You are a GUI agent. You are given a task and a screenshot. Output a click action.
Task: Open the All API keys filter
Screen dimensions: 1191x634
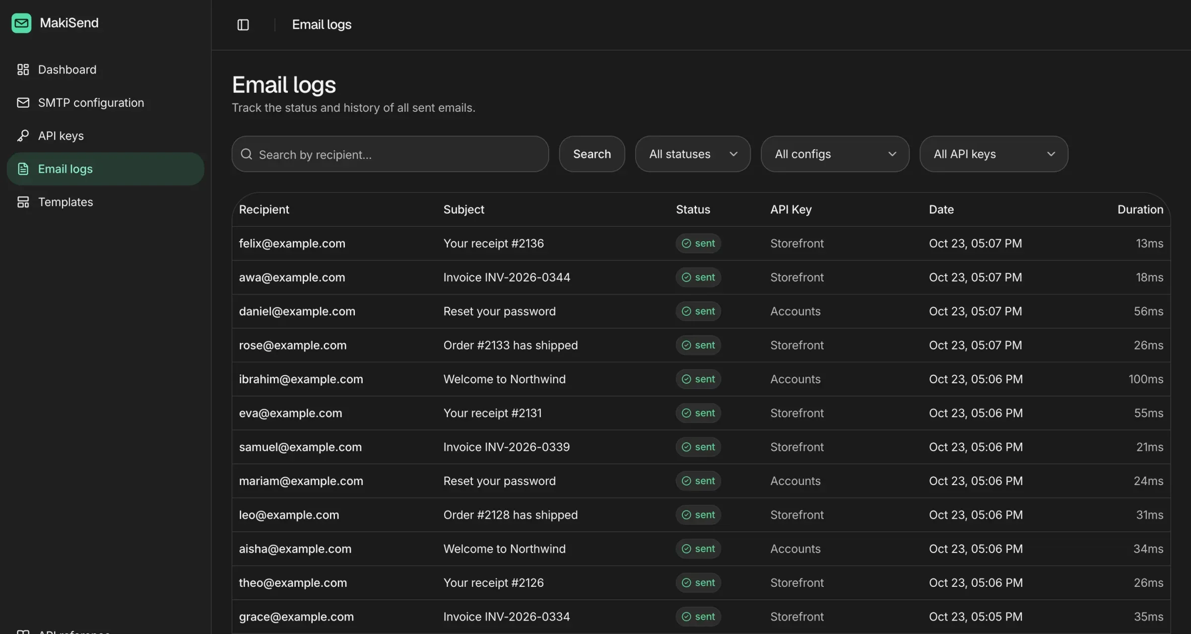(x=993, y=154)
